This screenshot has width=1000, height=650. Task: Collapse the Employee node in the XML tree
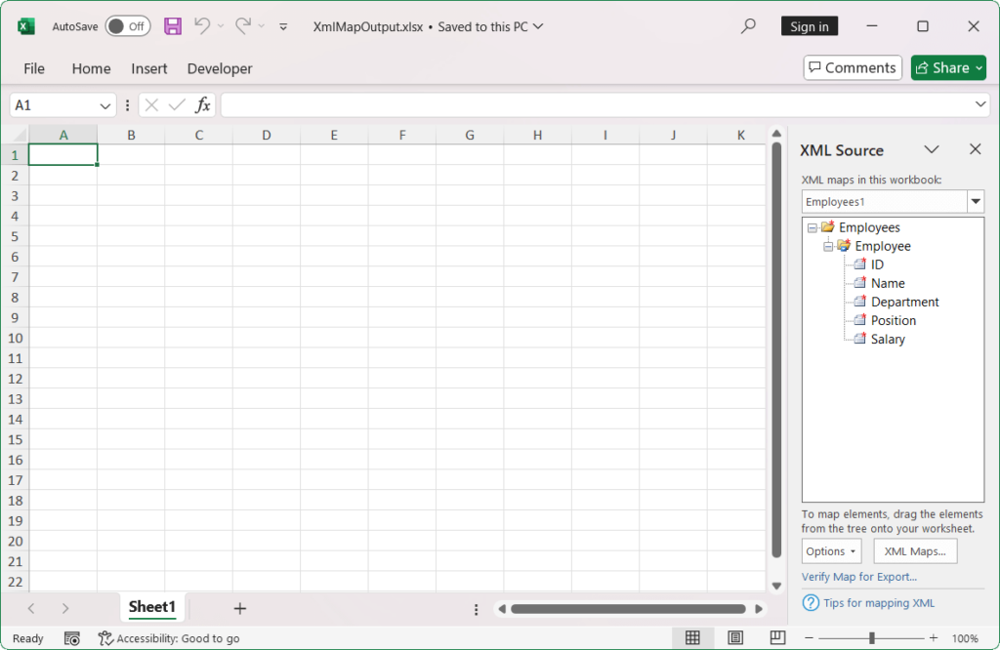click(828, 246)
